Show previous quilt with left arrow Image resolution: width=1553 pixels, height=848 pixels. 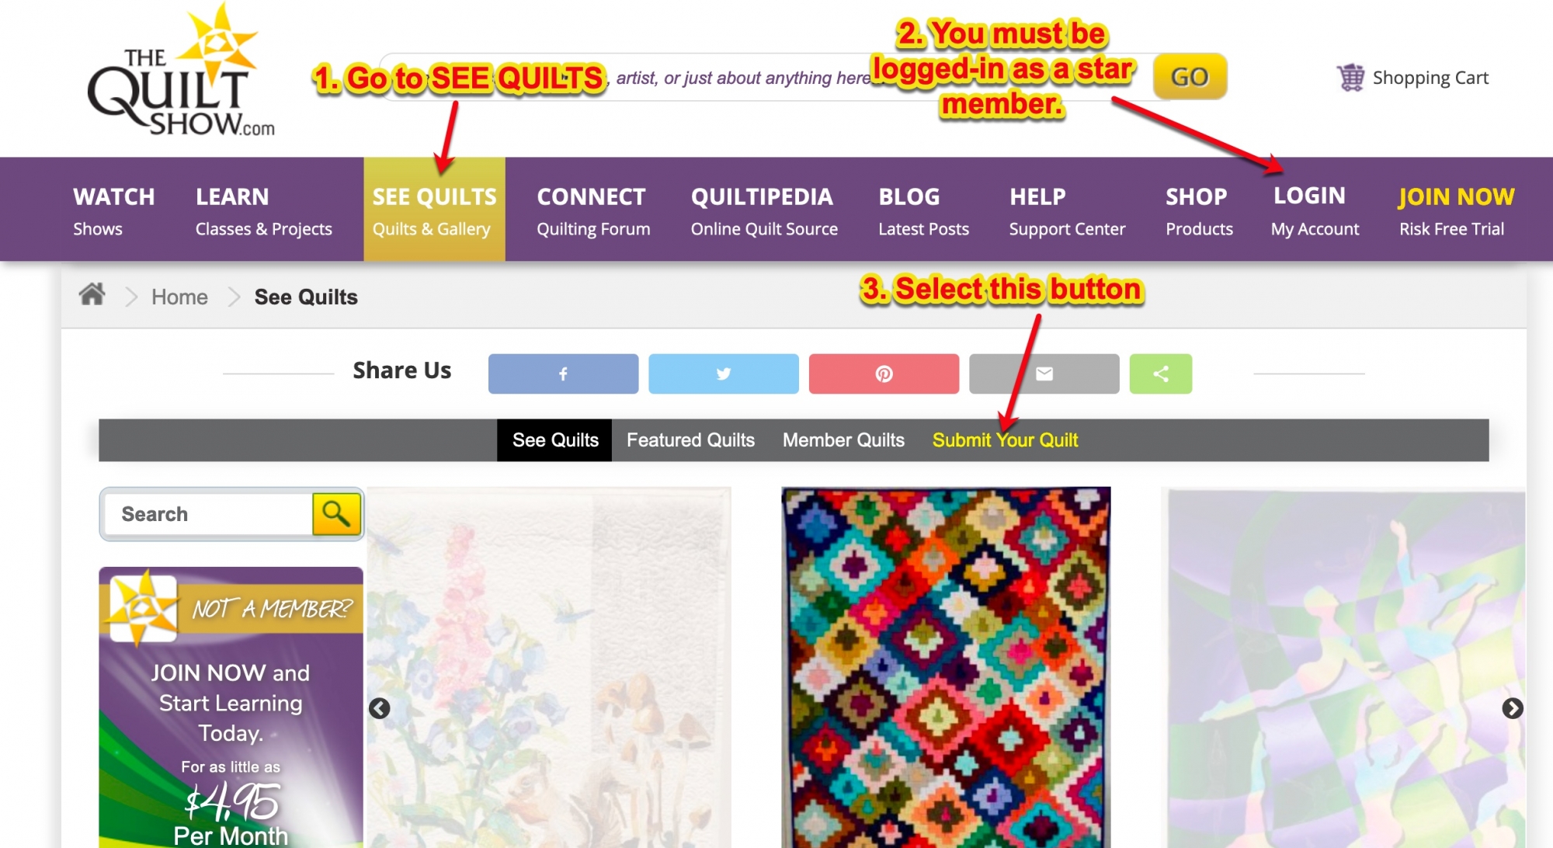click(379, 707)
